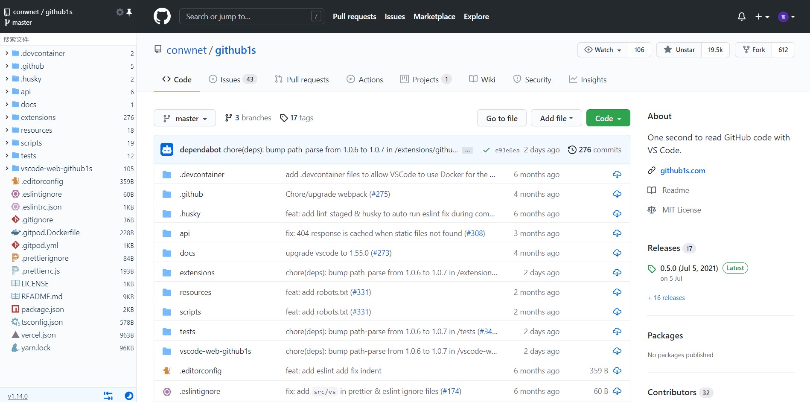The height and width of the screenshot is (402, 810).
Task: Click the dependabot avatar icon
Action: click(167, 150)
